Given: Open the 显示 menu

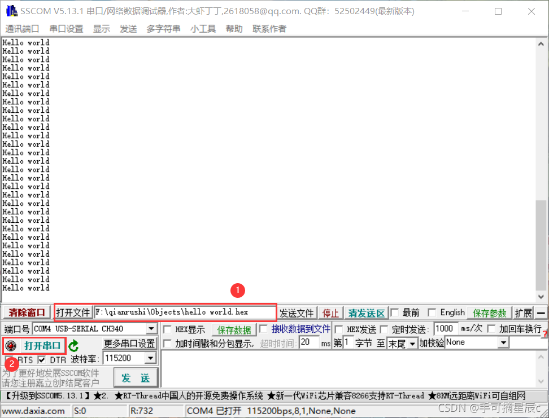Looking at the screenshot, I should click(x=102, y=29).
